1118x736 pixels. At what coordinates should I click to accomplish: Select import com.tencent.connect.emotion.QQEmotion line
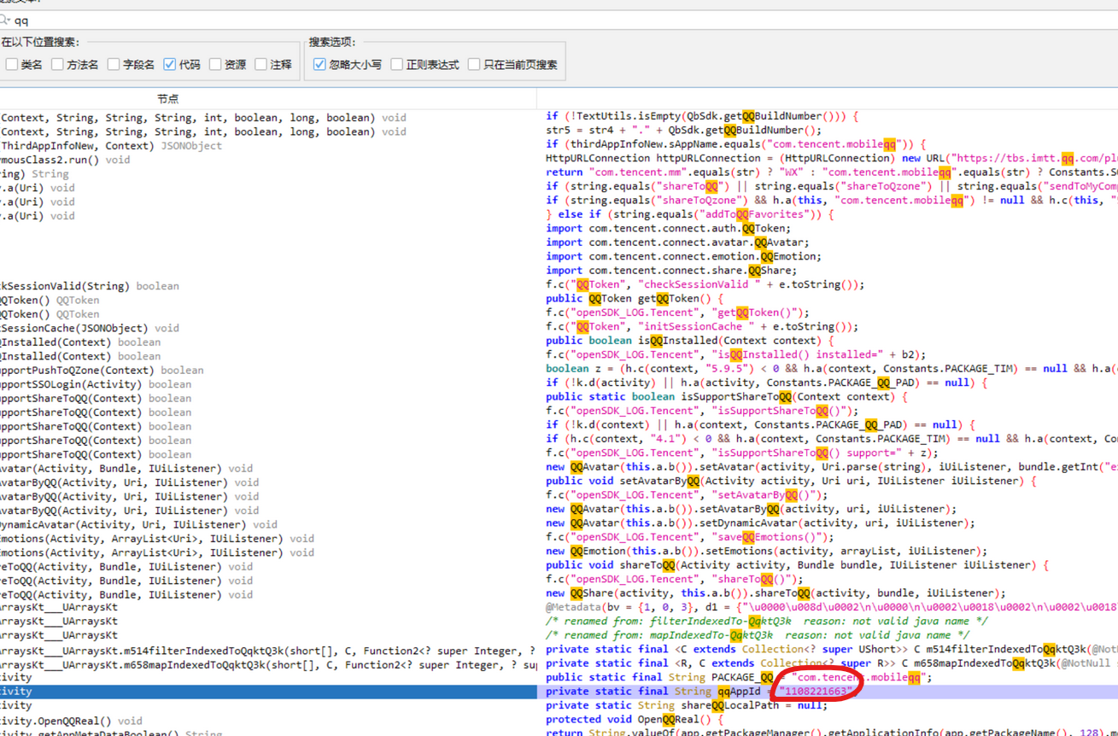click(x=683, y=257)
